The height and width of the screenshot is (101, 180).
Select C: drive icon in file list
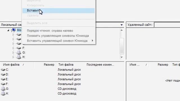pos(3,70)
